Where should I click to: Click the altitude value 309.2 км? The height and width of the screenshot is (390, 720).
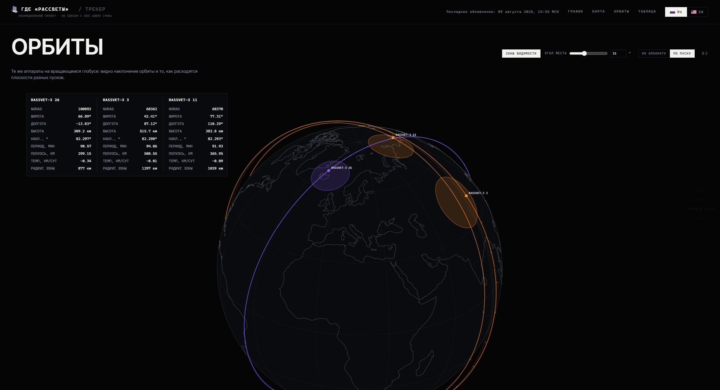tap(82, 131)
